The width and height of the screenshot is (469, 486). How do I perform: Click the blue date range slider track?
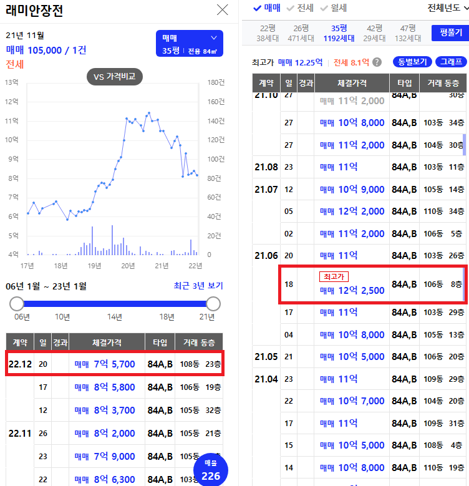point(115,304)
